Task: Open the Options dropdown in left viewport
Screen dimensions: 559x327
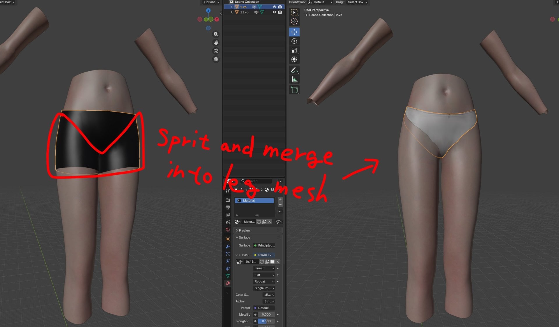Action: point(211,2)
